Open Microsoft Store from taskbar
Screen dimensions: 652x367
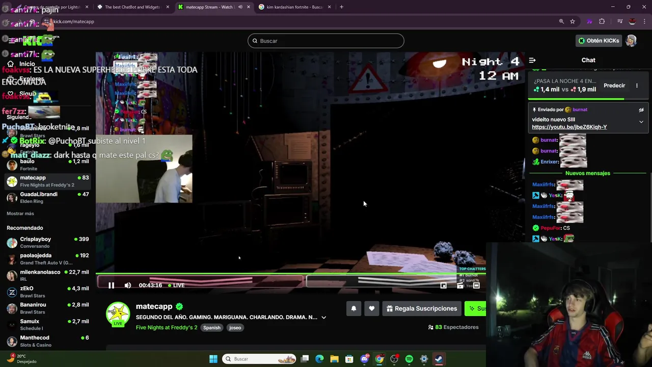point(349,359)
